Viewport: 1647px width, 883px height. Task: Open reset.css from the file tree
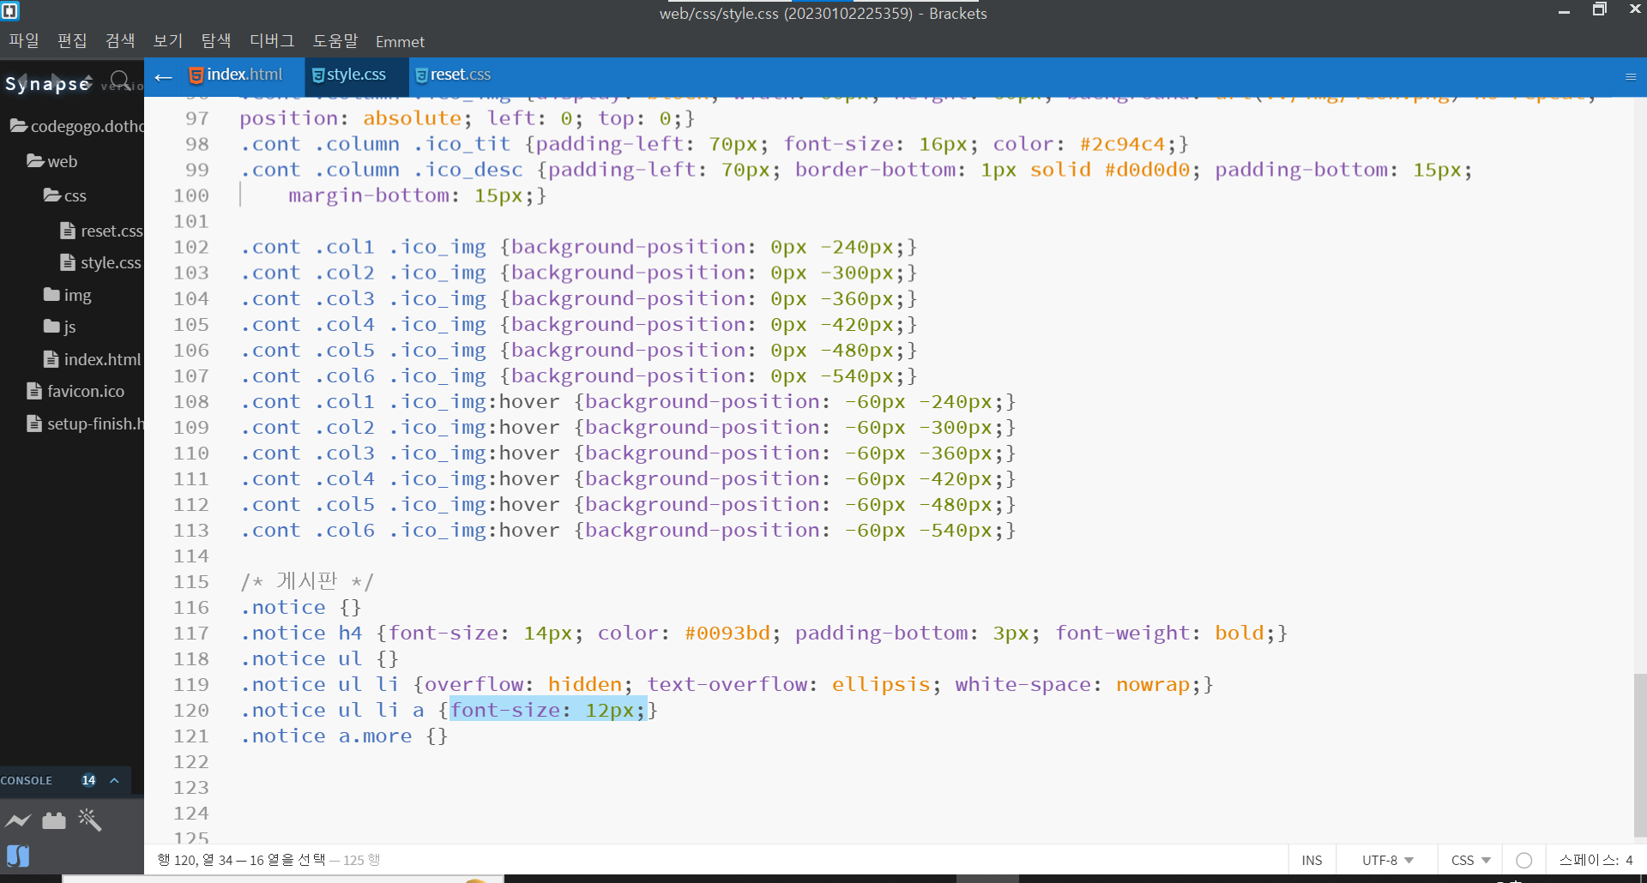102,231
